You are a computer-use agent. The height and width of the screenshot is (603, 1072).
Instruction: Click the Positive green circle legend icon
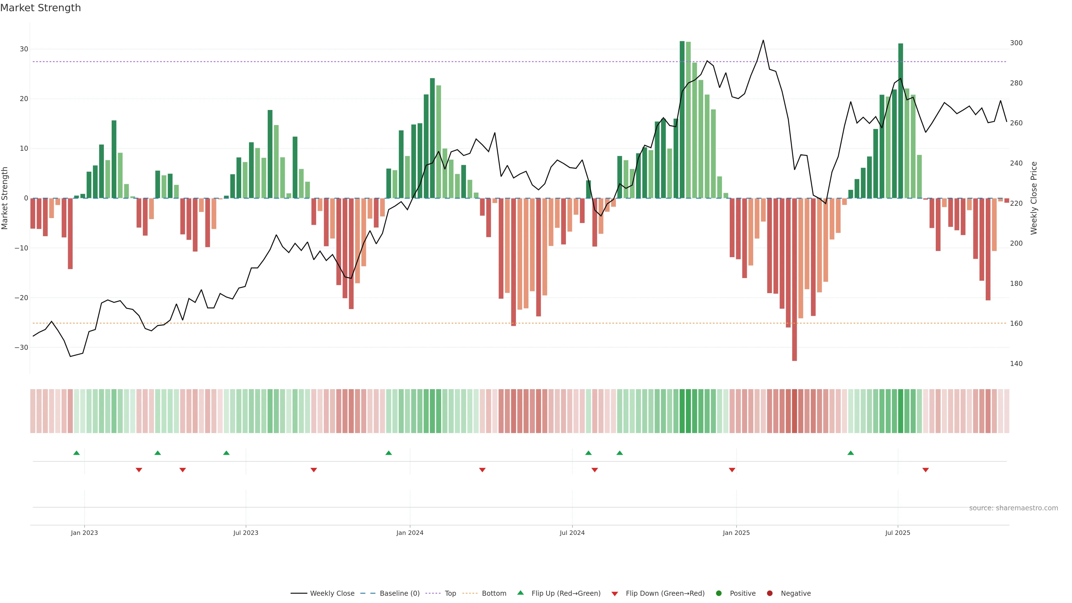pos(719,594)
